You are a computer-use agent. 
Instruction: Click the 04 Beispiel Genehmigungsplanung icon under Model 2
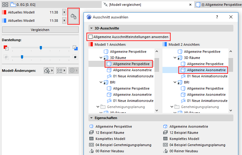(x=165, y=145)
